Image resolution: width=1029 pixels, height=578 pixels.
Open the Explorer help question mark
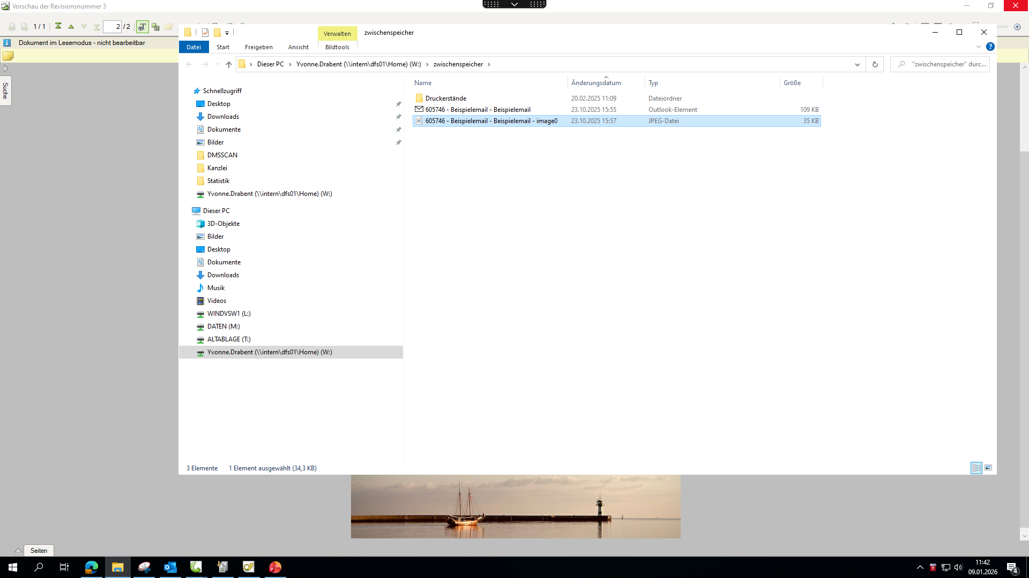coord(990,47)
